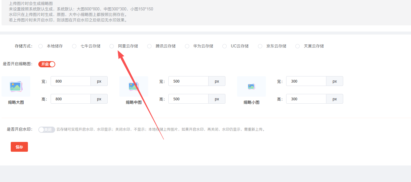The height and width of the screenshot is (182, 411).
Task: Choose 七牛云存储 as storage method
Action: click(x=74, y=46)
